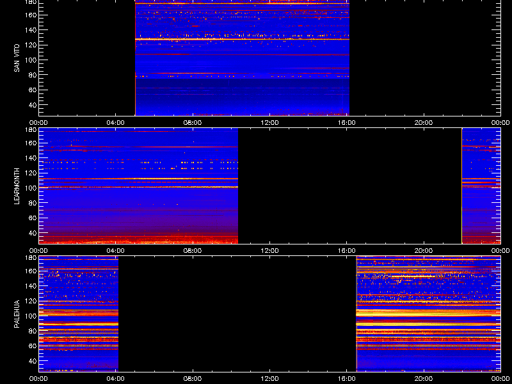Select Learmonth spectrogram block starting at 00:00
The width and height of the screenshot is (512, 384).
(x=138, y=186)
